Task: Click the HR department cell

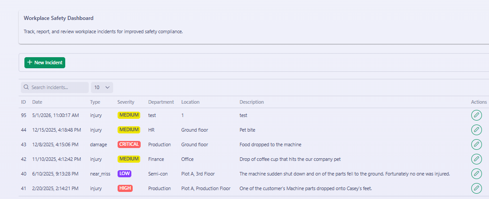Action: pos(151,130)
